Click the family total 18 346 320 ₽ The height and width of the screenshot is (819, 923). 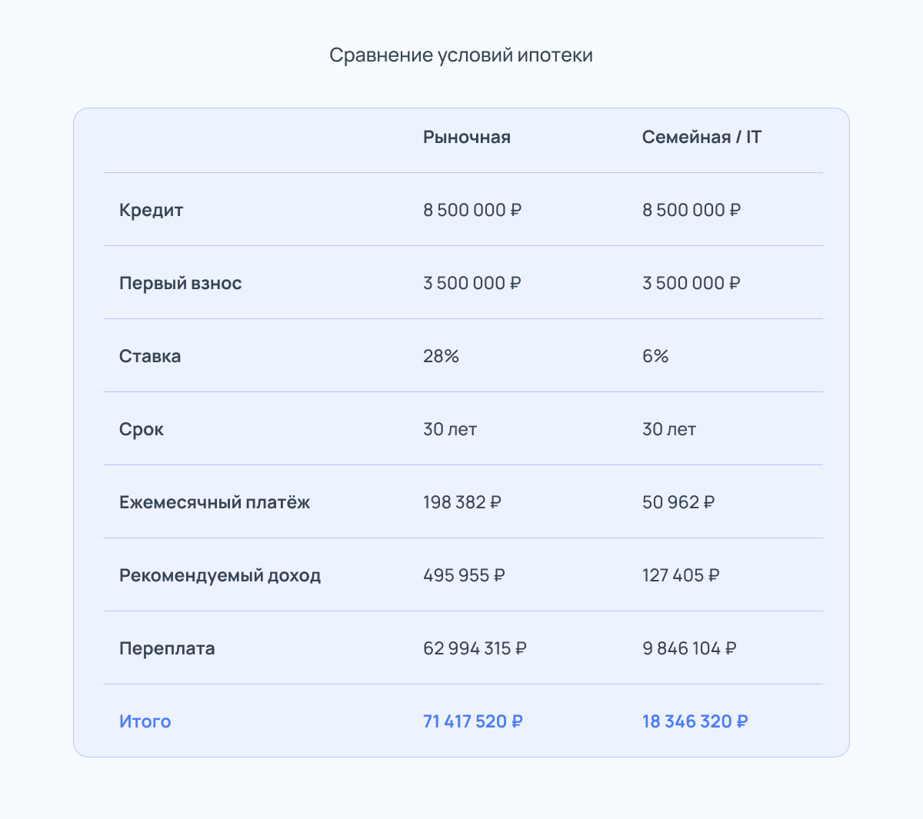point(695,721)
